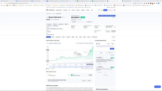Open the Exchanges menu in header
Image resolution: width=162 pixels, height=91 pixels.
click(x=65, y=10)
